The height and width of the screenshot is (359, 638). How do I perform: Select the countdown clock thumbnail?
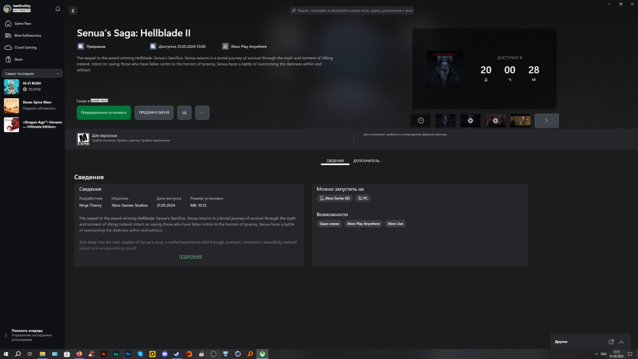tap(420, 121)
